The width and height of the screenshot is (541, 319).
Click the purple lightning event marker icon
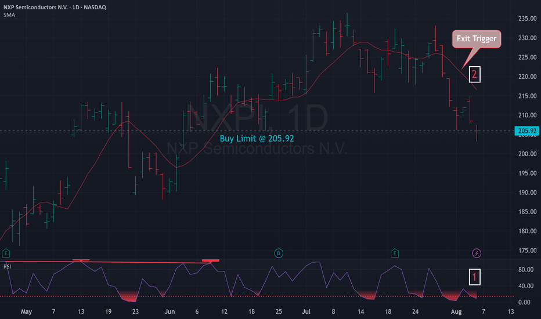pos(477,253)
